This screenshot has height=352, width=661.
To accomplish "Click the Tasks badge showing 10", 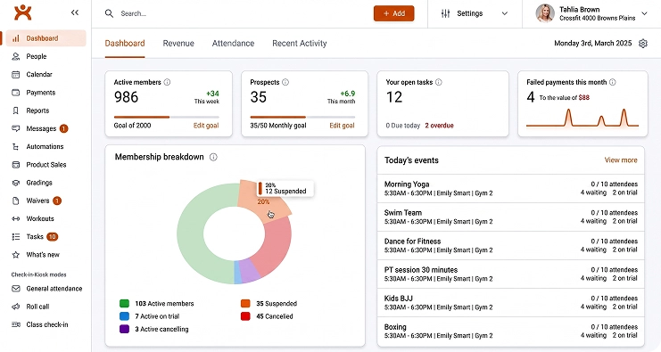I will (53, 237).
